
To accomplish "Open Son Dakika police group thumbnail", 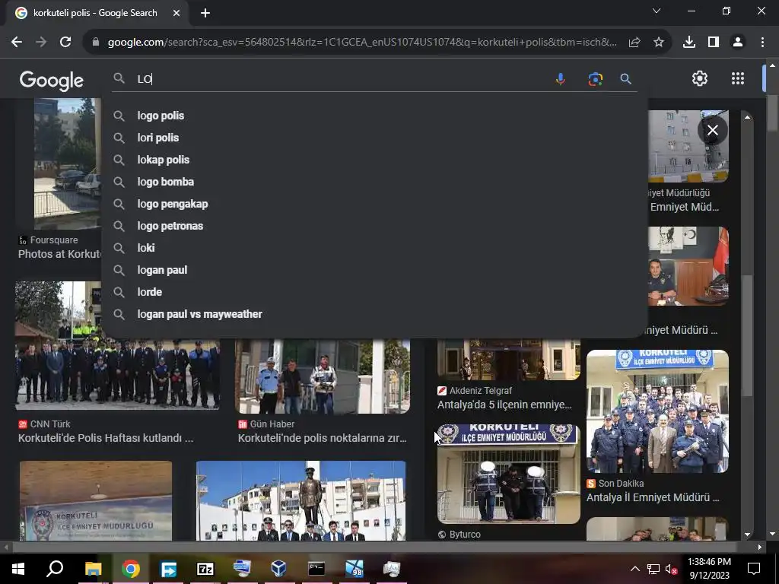I will 658,411.
